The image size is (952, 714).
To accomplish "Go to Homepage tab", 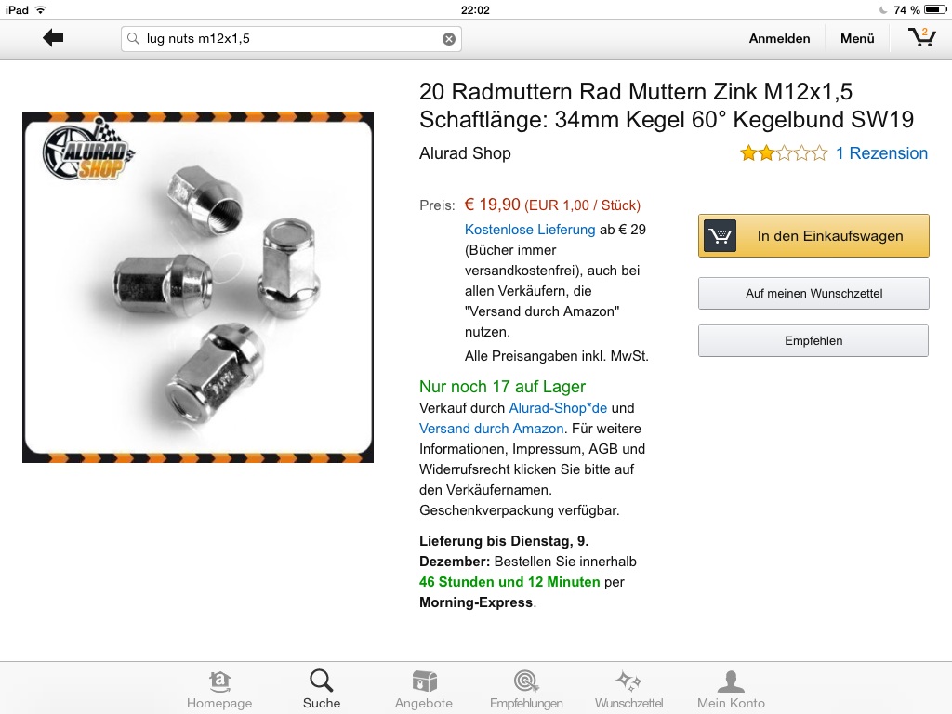I will pos(219,690).
